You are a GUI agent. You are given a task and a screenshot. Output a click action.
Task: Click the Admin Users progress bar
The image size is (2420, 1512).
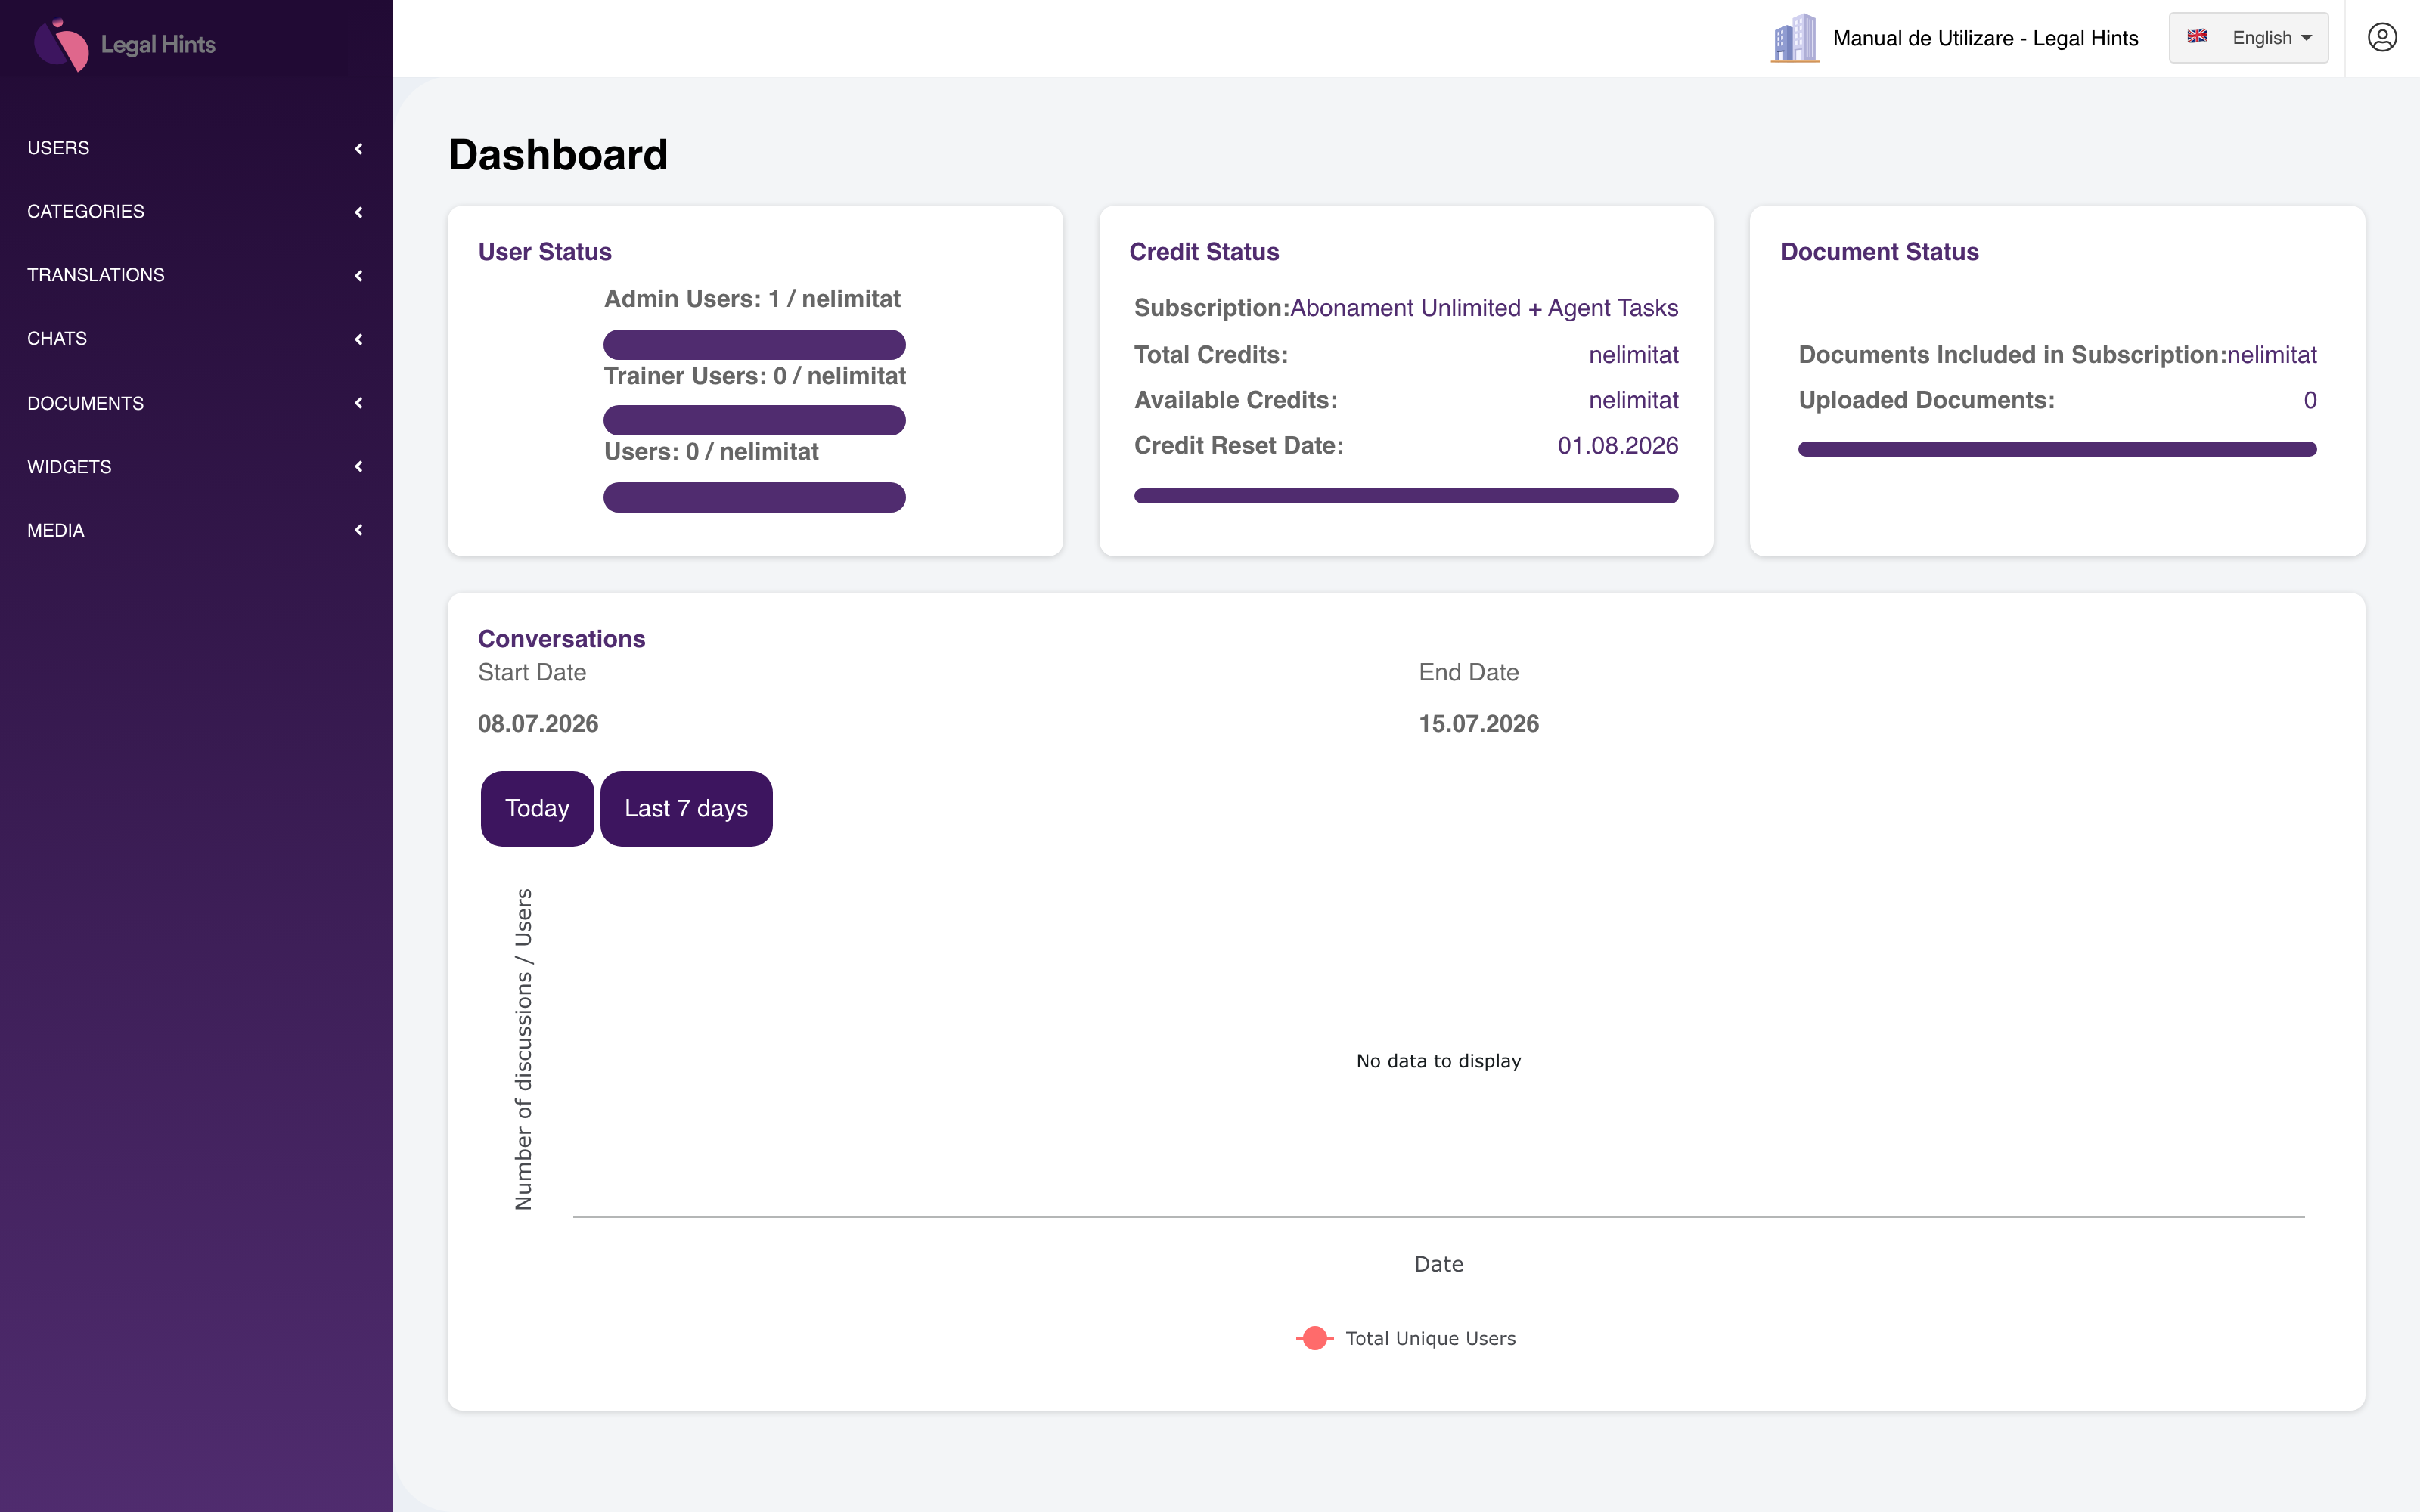[754, 345]
